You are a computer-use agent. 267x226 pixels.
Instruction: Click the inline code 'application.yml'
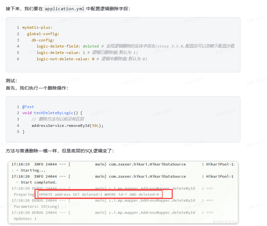click(65, 9)
